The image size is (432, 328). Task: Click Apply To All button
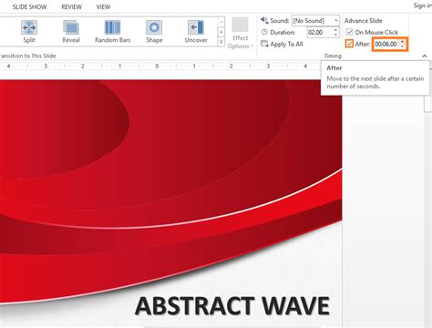(x=282, y=44)
